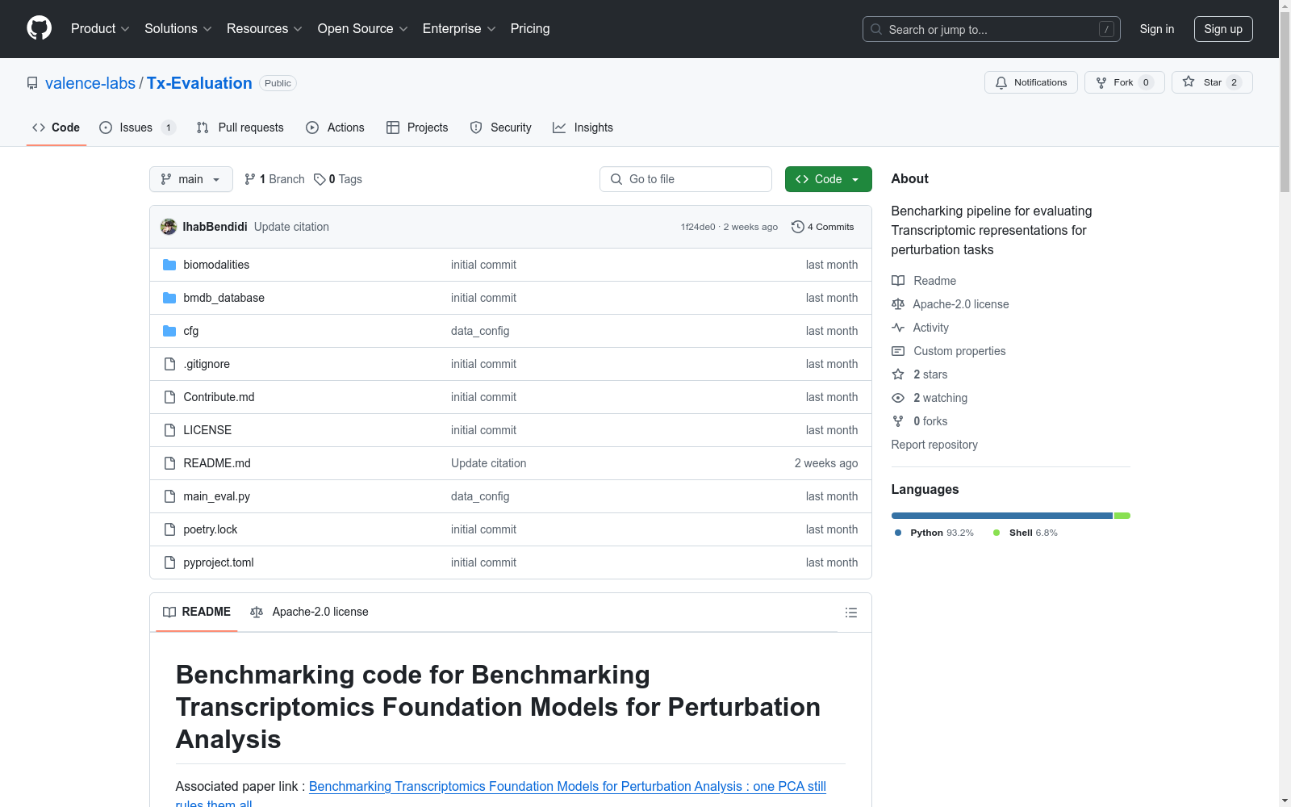This screenshot has height=807, width=1291.
Task: Click the Report repository link
Action: point(934,445)
